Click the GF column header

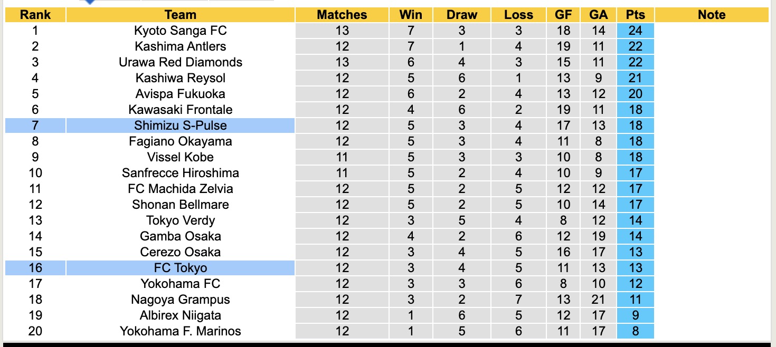coord(563,15)
